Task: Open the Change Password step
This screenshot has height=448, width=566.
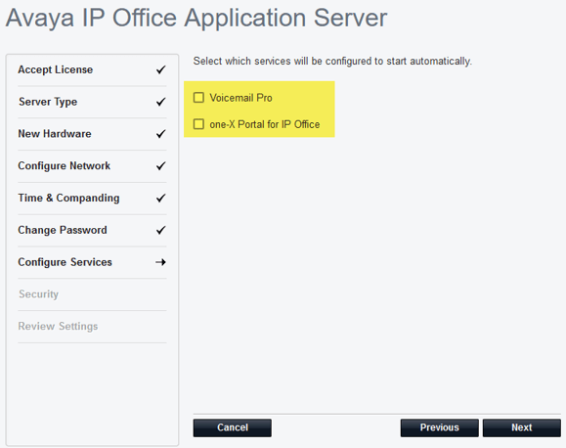Action: (x=92, y=231)
